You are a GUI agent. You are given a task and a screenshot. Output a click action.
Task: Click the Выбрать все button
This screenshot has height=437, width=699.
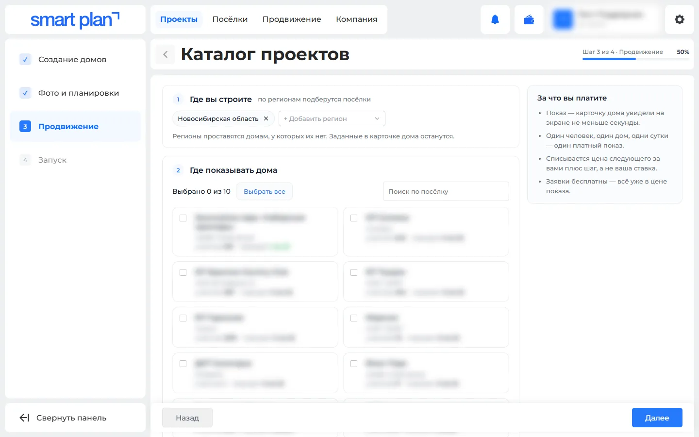click(x=265, y=191)
